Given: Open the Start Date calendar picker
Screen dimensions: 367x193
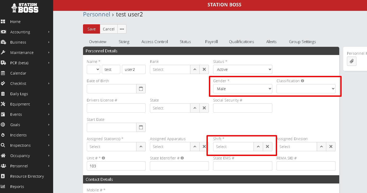Looking at the screenshot, I should click(141, 127).
